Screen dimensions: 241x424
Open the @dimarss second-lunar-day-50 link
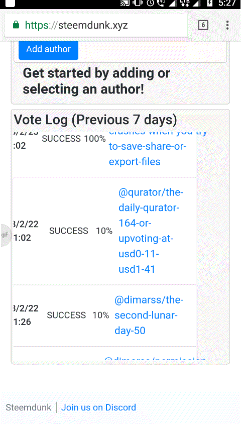point(149,315)
